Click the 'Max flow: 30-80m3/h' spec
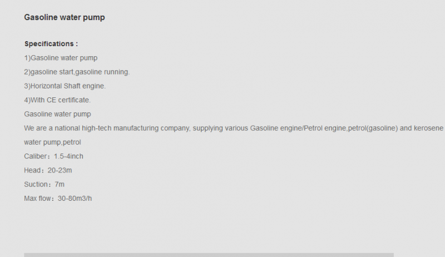 (58, 199)
